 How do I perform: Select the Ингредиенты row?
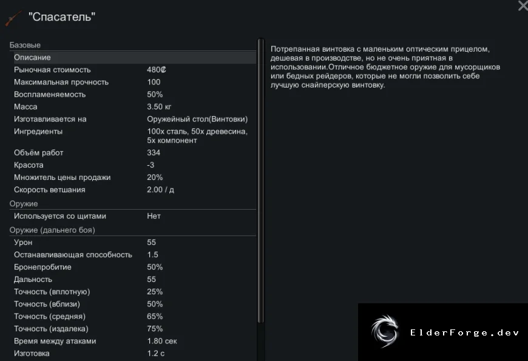pyautogui.click(x=133, y=136)
